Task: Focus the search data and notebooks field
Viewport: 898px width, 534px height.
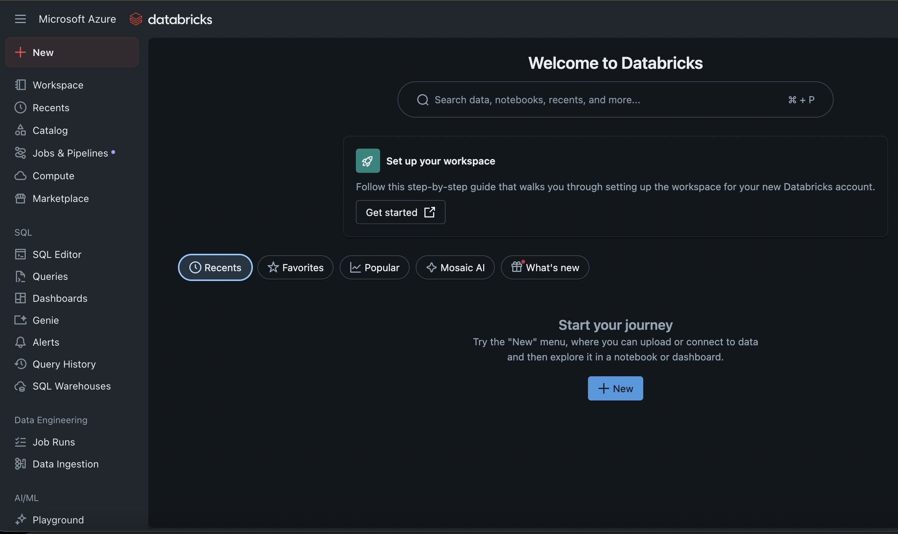Action: [616, 99]
